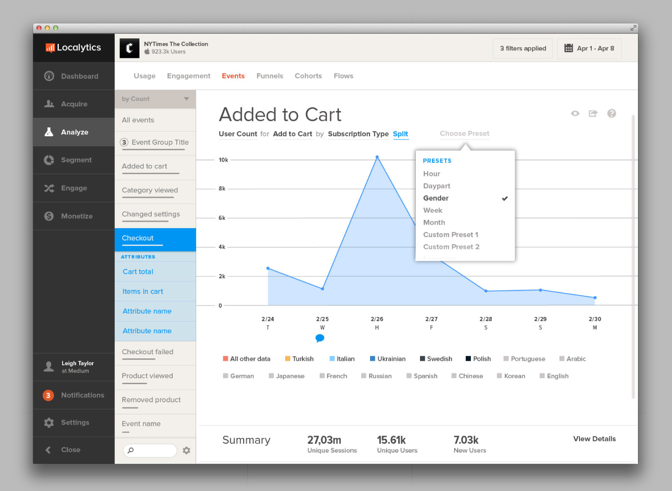Switch to the Funnels tab
The image size is (672, 491).
tap(270, 76)
